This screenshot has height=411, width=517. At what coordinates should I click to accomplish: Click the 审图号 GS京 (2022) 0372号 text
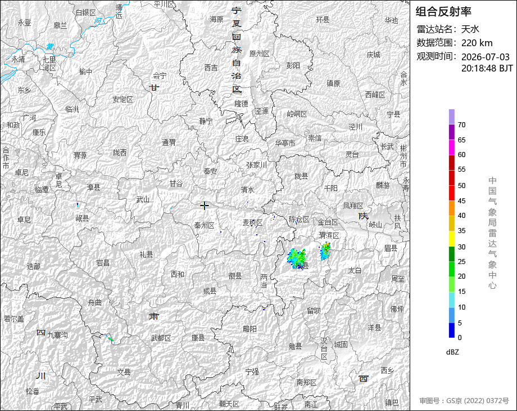point(464,401)
